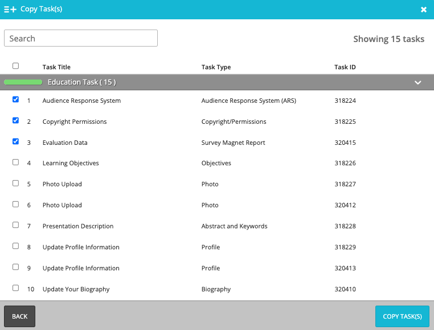Collapse the Education Task group chevron
The image size is (434, 330).
tap(417, 82)
